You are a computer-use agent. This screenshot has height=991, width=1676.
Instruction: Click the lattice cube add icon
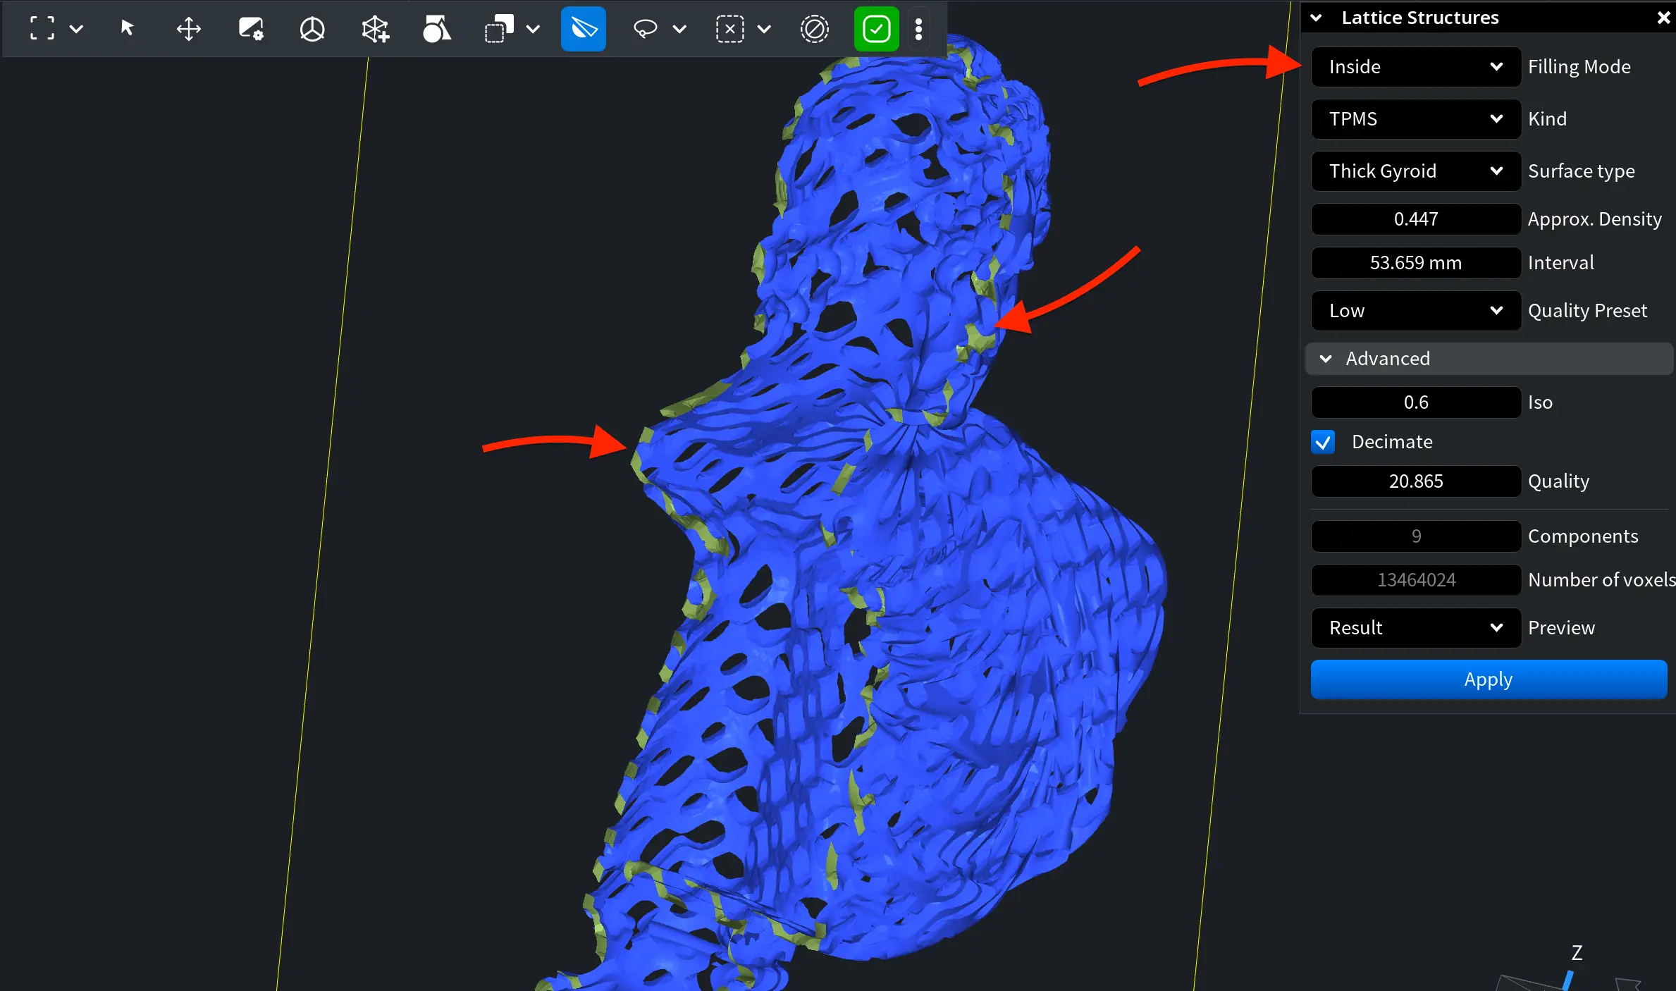375,29
